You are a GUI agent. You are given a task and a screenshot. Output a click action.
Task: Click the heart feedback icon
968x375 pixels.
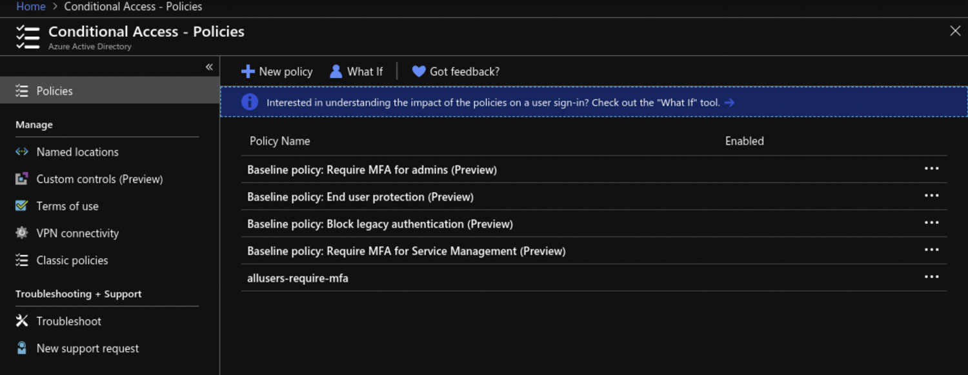point(419,72)
